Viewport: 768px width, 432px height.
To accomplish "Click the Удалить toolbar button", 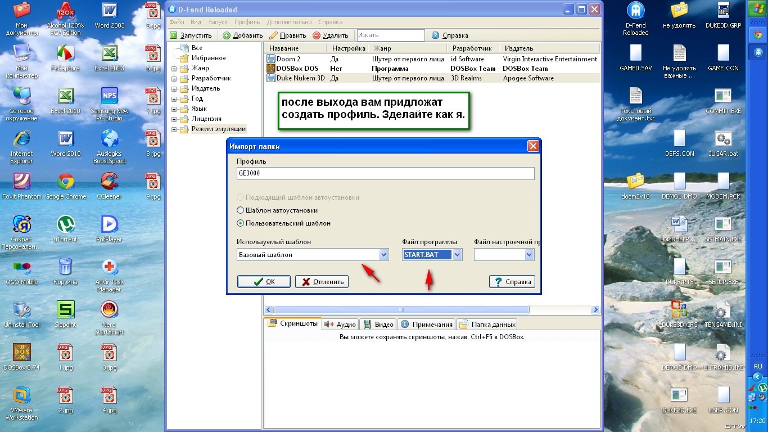I will [331, 35].
